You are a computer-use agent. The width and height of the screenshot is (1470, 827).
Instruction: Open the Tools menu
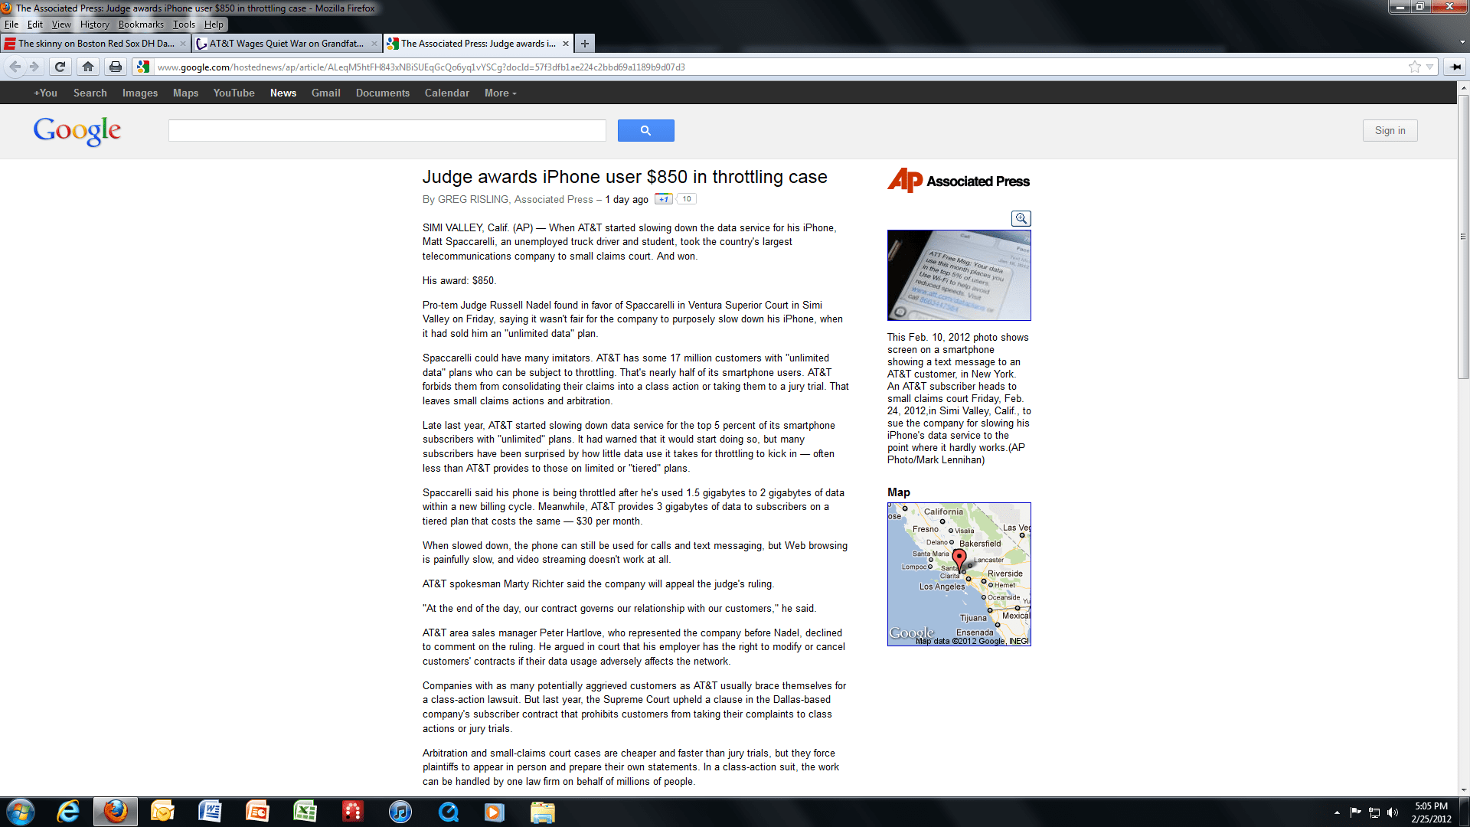(x=184, y=24)
